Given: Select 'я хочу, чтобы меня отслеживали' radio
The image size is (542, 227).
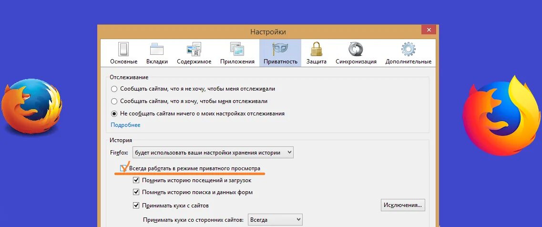Looking at the screenshot, I should pos(114,102).
